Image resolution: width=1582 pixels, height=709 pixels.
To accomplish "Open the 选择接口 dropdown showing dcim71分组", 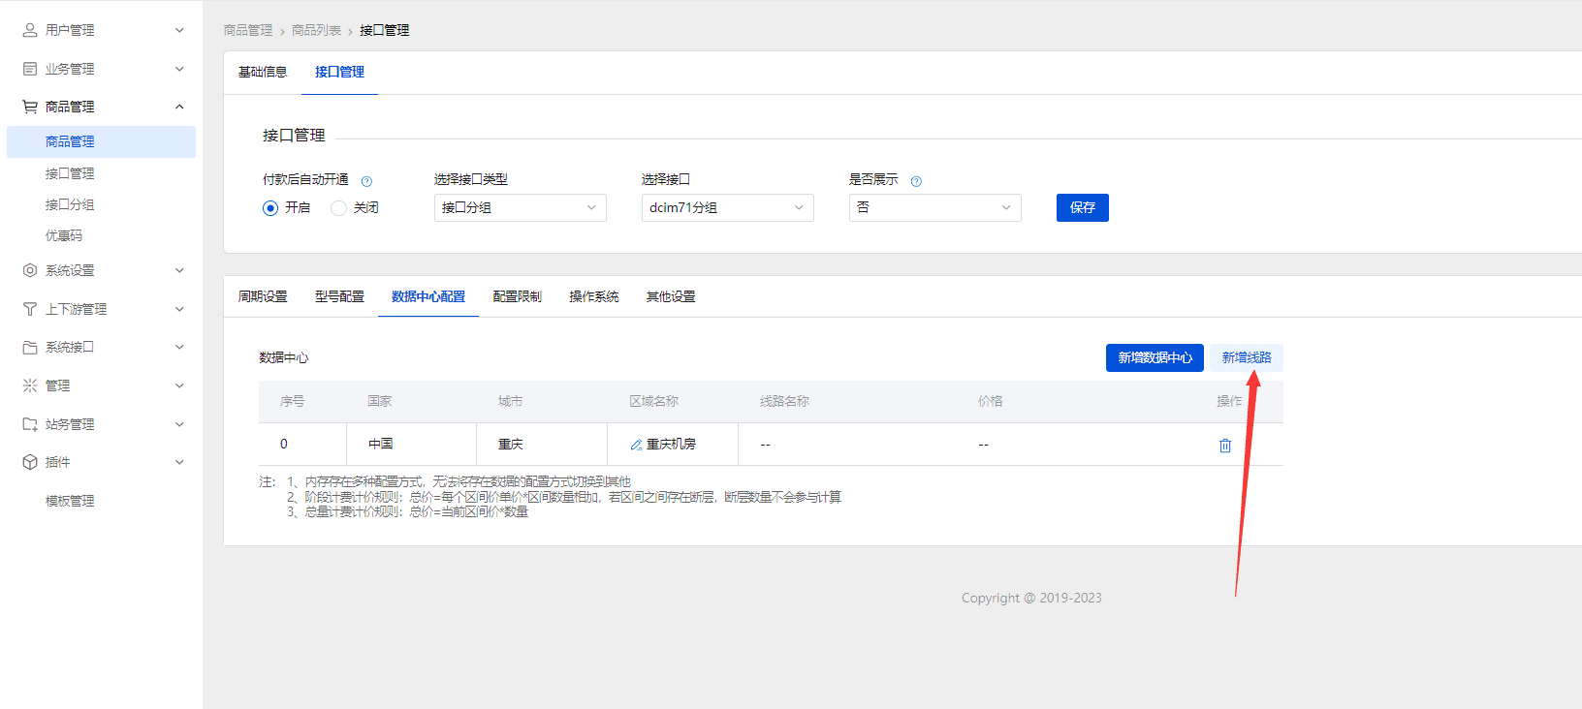I will [728, 207].
